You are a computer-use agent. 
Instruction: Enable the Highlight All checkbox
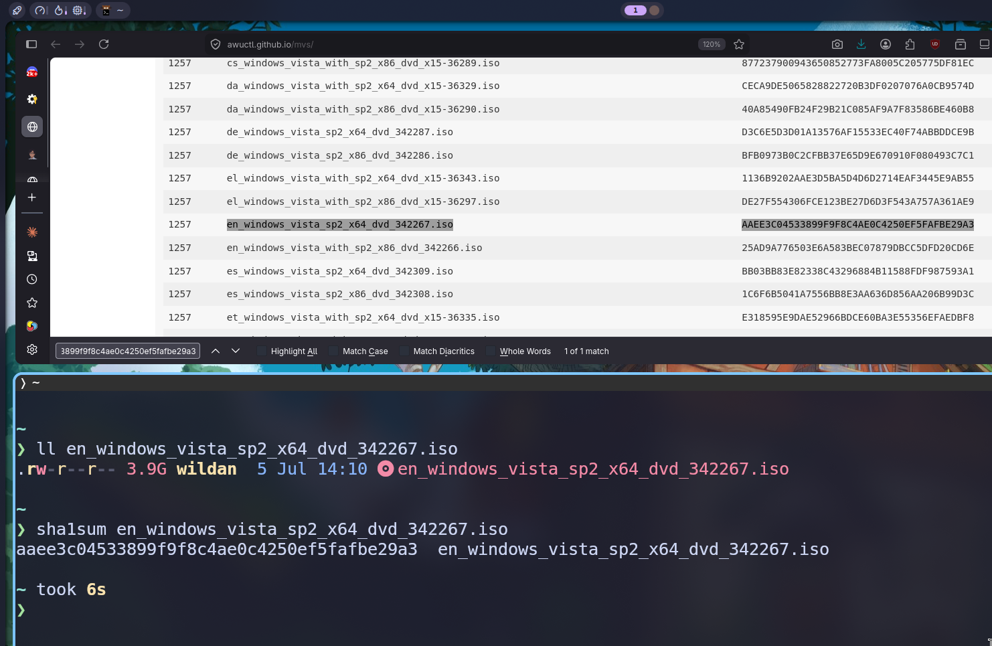[262, 351]
